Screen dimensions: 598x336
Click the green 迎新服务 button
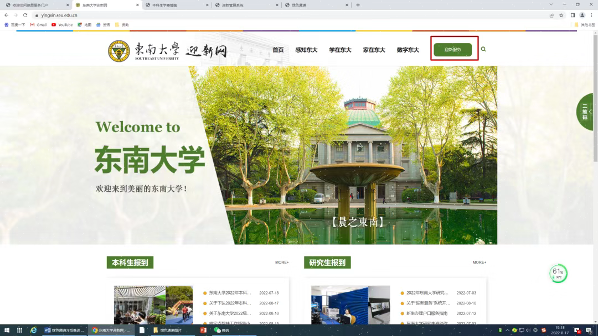[453, 50]
